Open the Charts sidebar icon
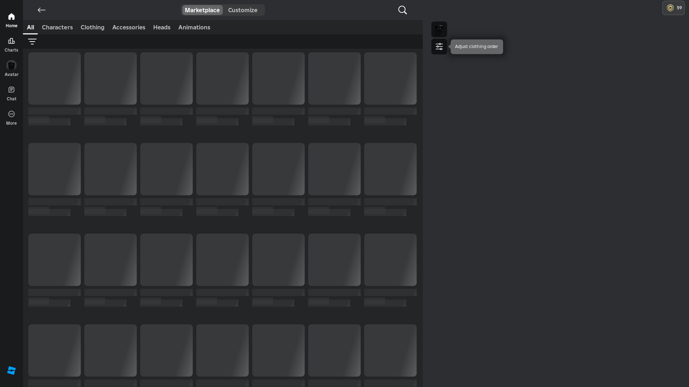 (11, 45)
